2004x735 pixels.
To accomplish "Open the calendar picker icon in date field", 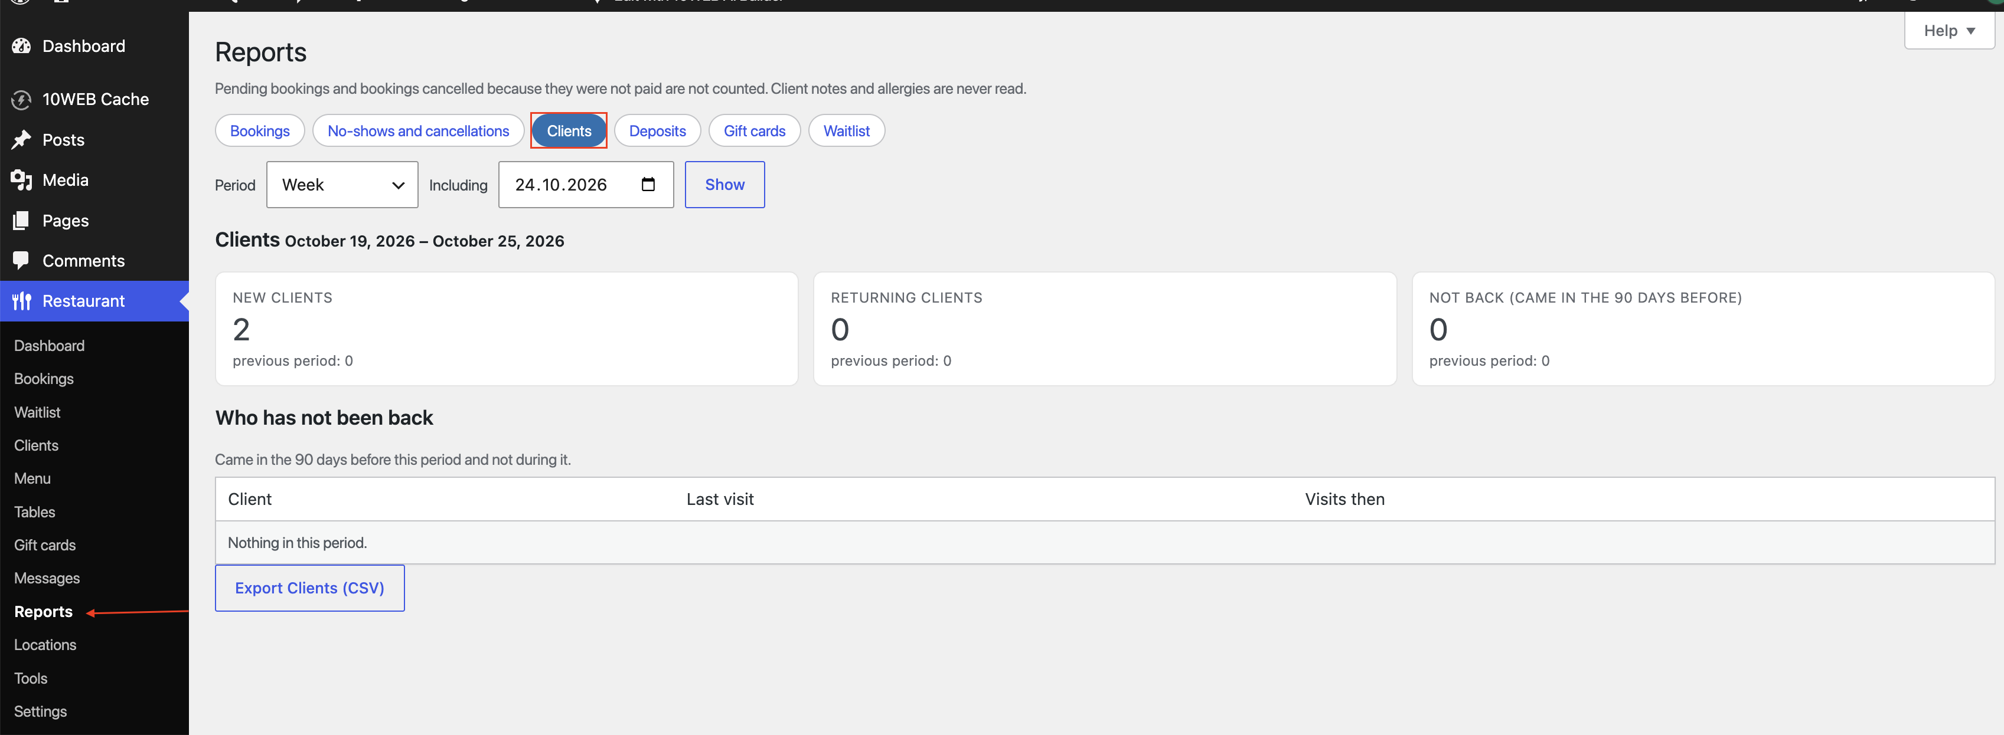I will tap(648, 184).
